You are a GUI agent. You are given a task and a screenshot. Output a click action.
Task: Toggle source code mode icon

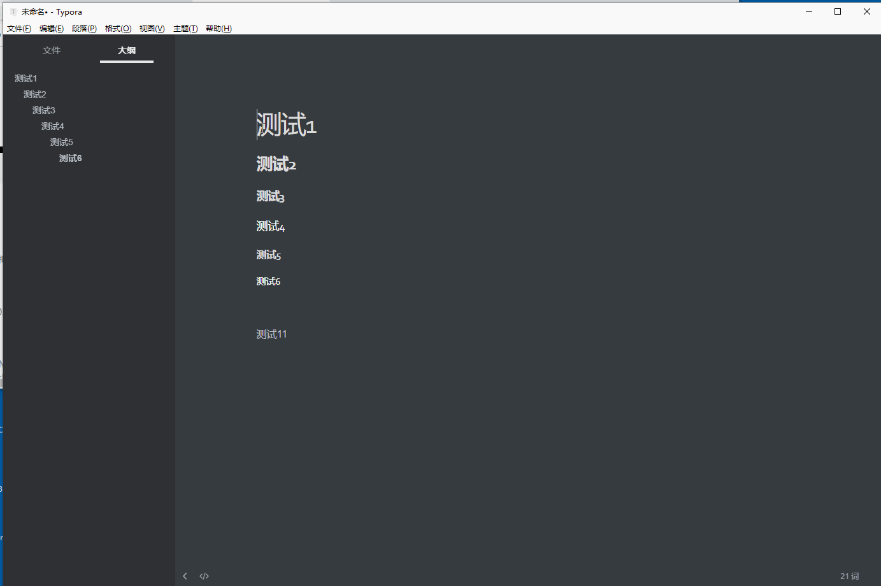(204, 576)
